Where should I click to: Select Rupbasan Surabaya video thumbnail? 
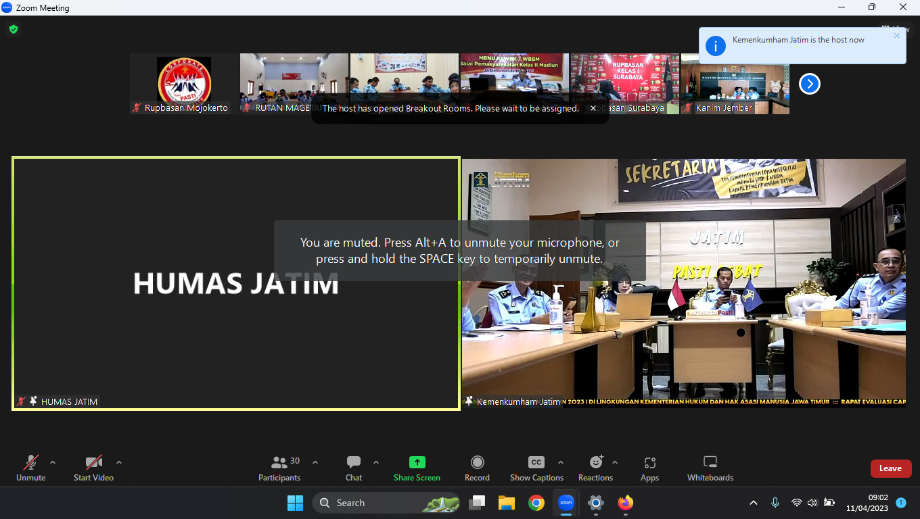tap(625, 84)
